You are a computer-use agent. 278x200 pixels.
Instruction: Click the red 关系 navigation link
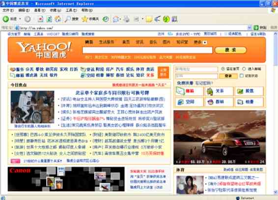point(150,75)
